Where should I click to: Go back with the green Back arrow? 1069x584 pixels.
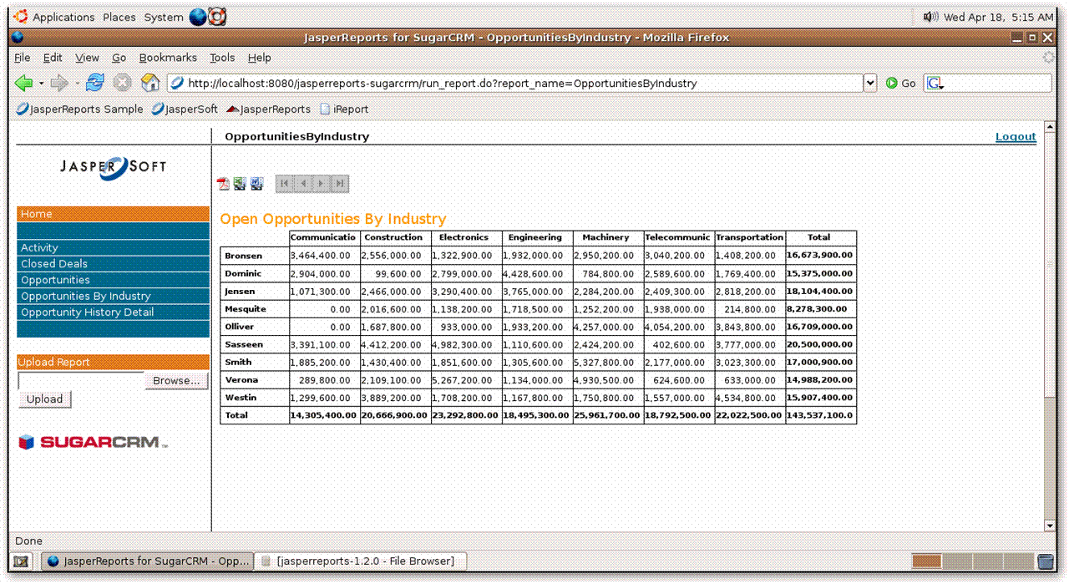click(x=23, y=83)
